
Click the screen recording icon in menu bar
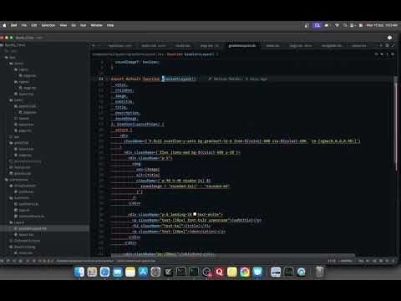[x=317, y=25]
